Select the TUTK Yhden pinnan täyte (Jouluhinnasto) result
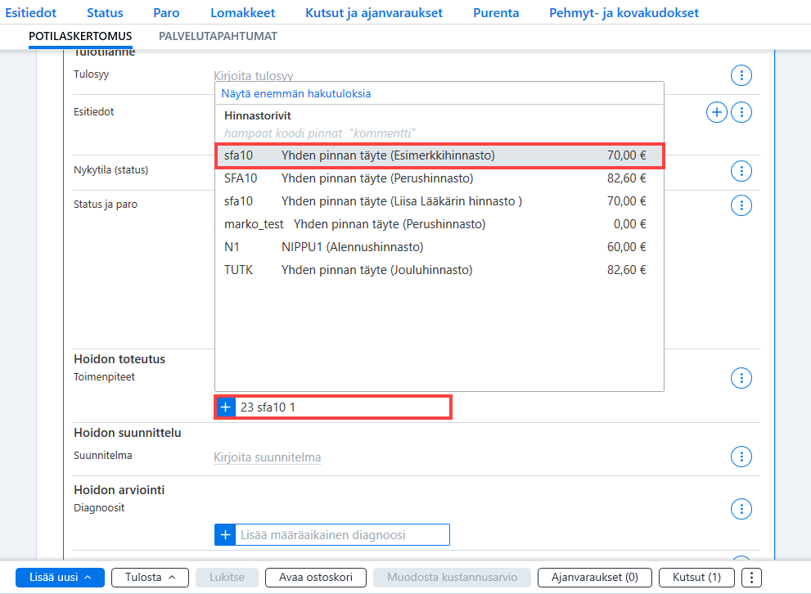This screenshot has width=811, height=594. [439, 270]
